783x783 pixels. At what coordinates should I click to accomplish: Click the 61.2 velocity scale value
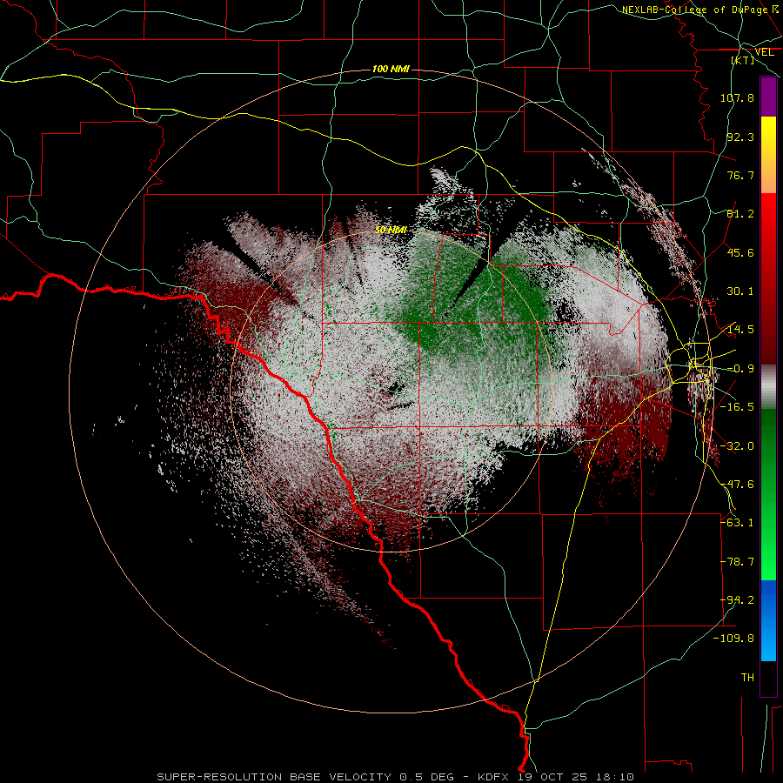[x=740, y=214]
